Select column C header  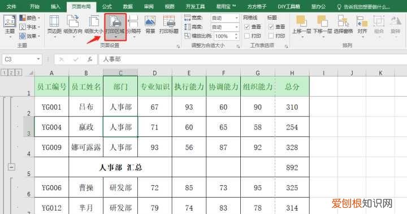120,73
